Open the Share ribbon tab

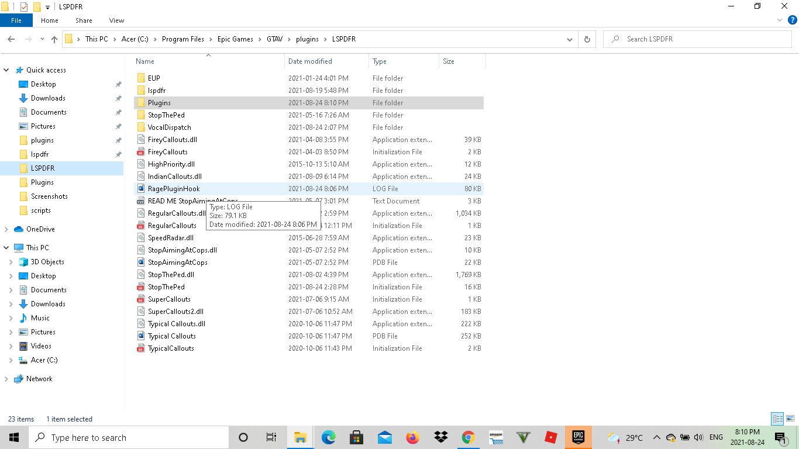tap(84, 20)
